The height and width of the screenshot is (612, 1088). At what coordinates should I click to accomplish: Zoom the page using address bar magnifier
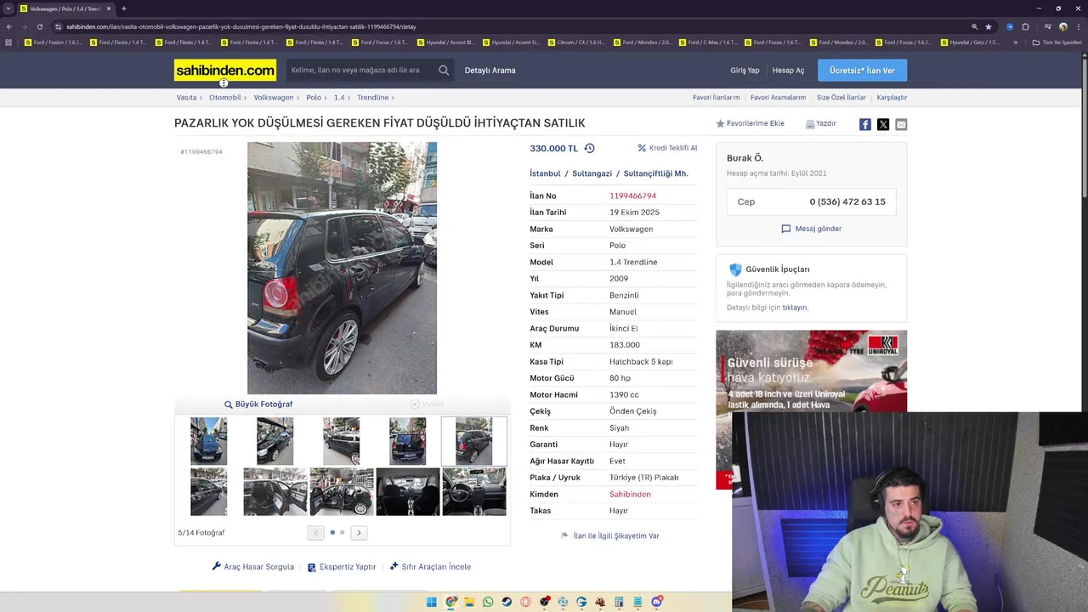click(x=974, y=26)
